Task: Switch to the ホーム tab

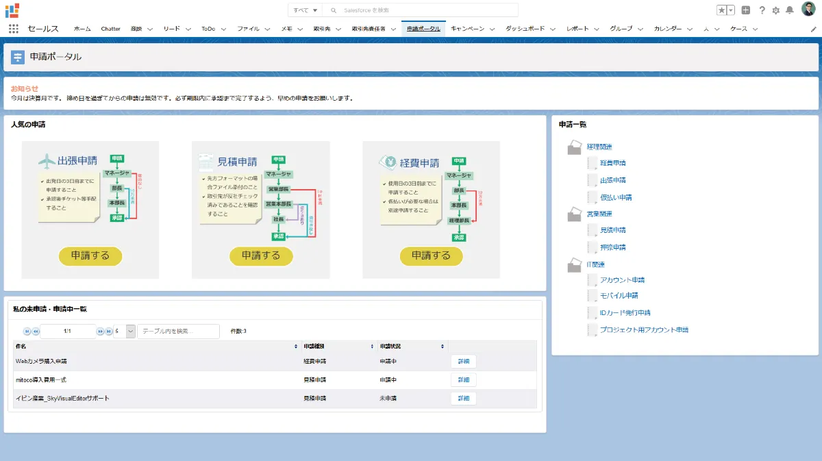Action: click(82, 29)
